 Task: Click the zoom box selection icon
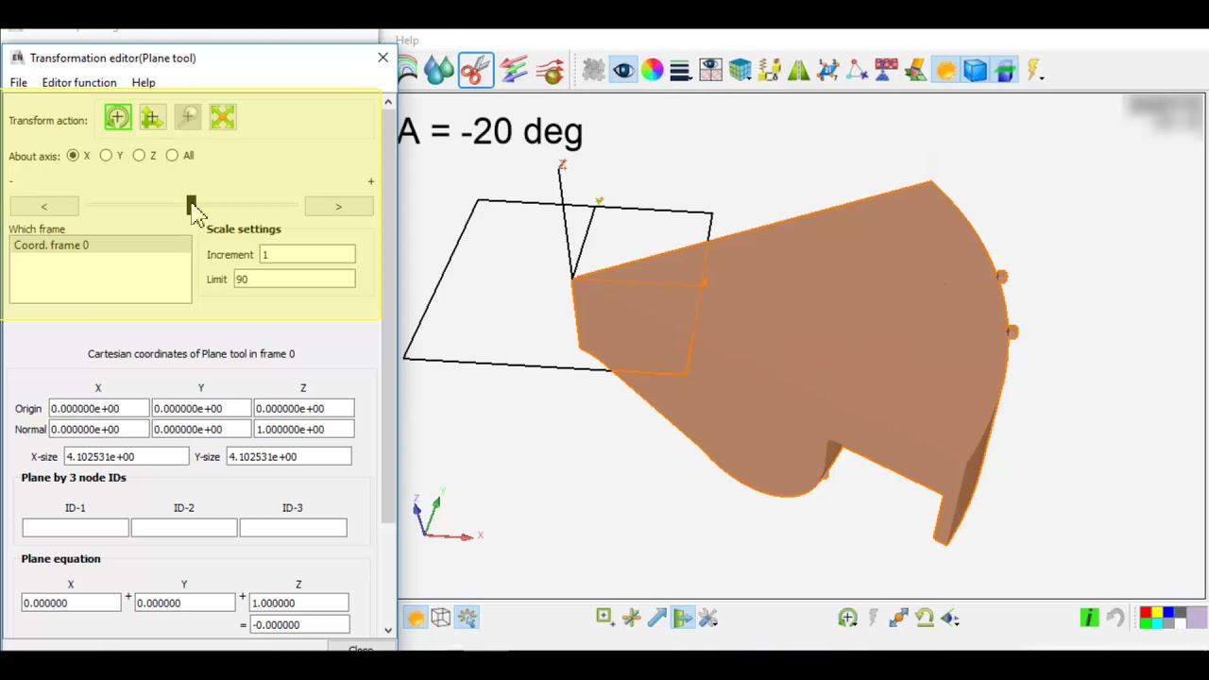[604, 618]
